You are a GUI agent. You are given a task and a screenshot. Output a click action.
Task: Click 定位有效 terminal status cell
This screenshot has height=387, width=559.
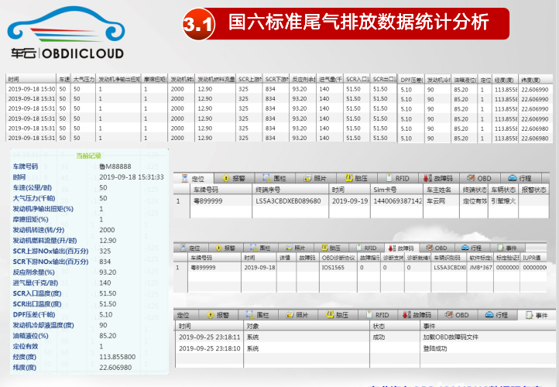click(474, 201)
